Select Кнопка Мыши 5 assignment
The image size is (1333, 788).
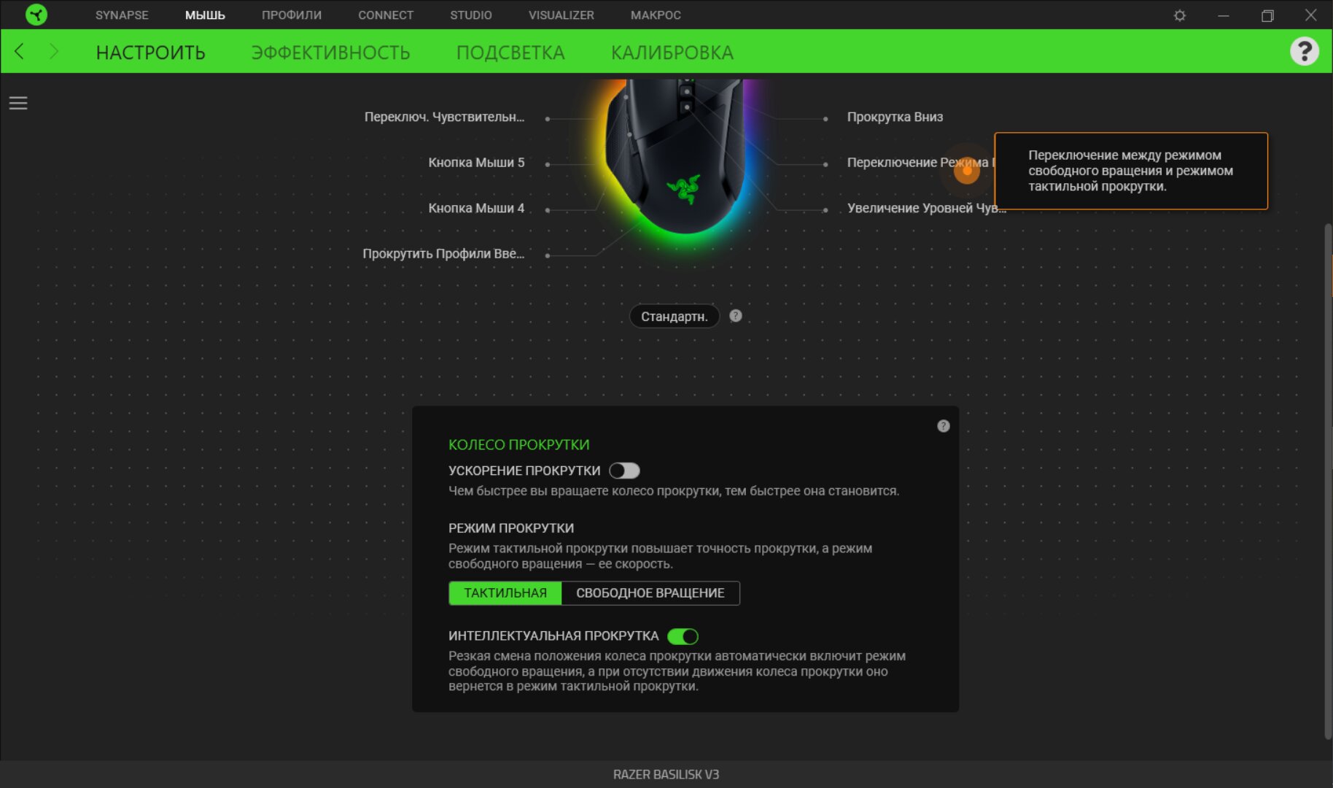[476, 163]
